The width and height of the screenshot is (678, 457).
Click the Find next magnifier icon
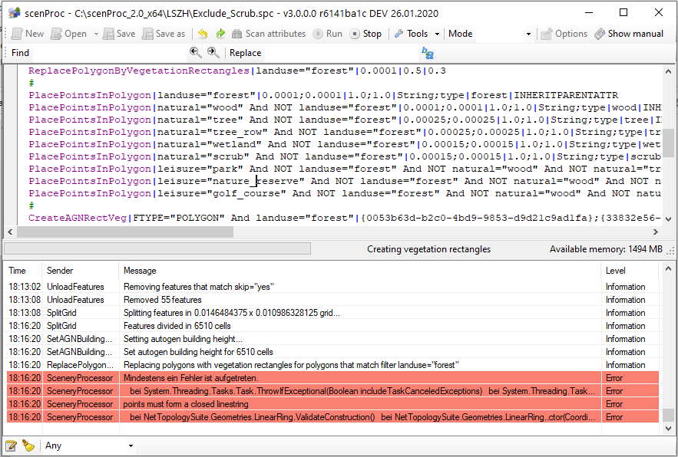213,53
